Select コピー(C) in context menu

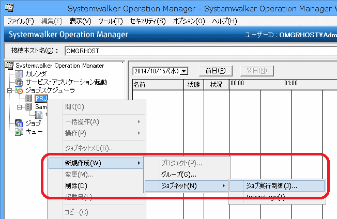click(x=97, y=212)
